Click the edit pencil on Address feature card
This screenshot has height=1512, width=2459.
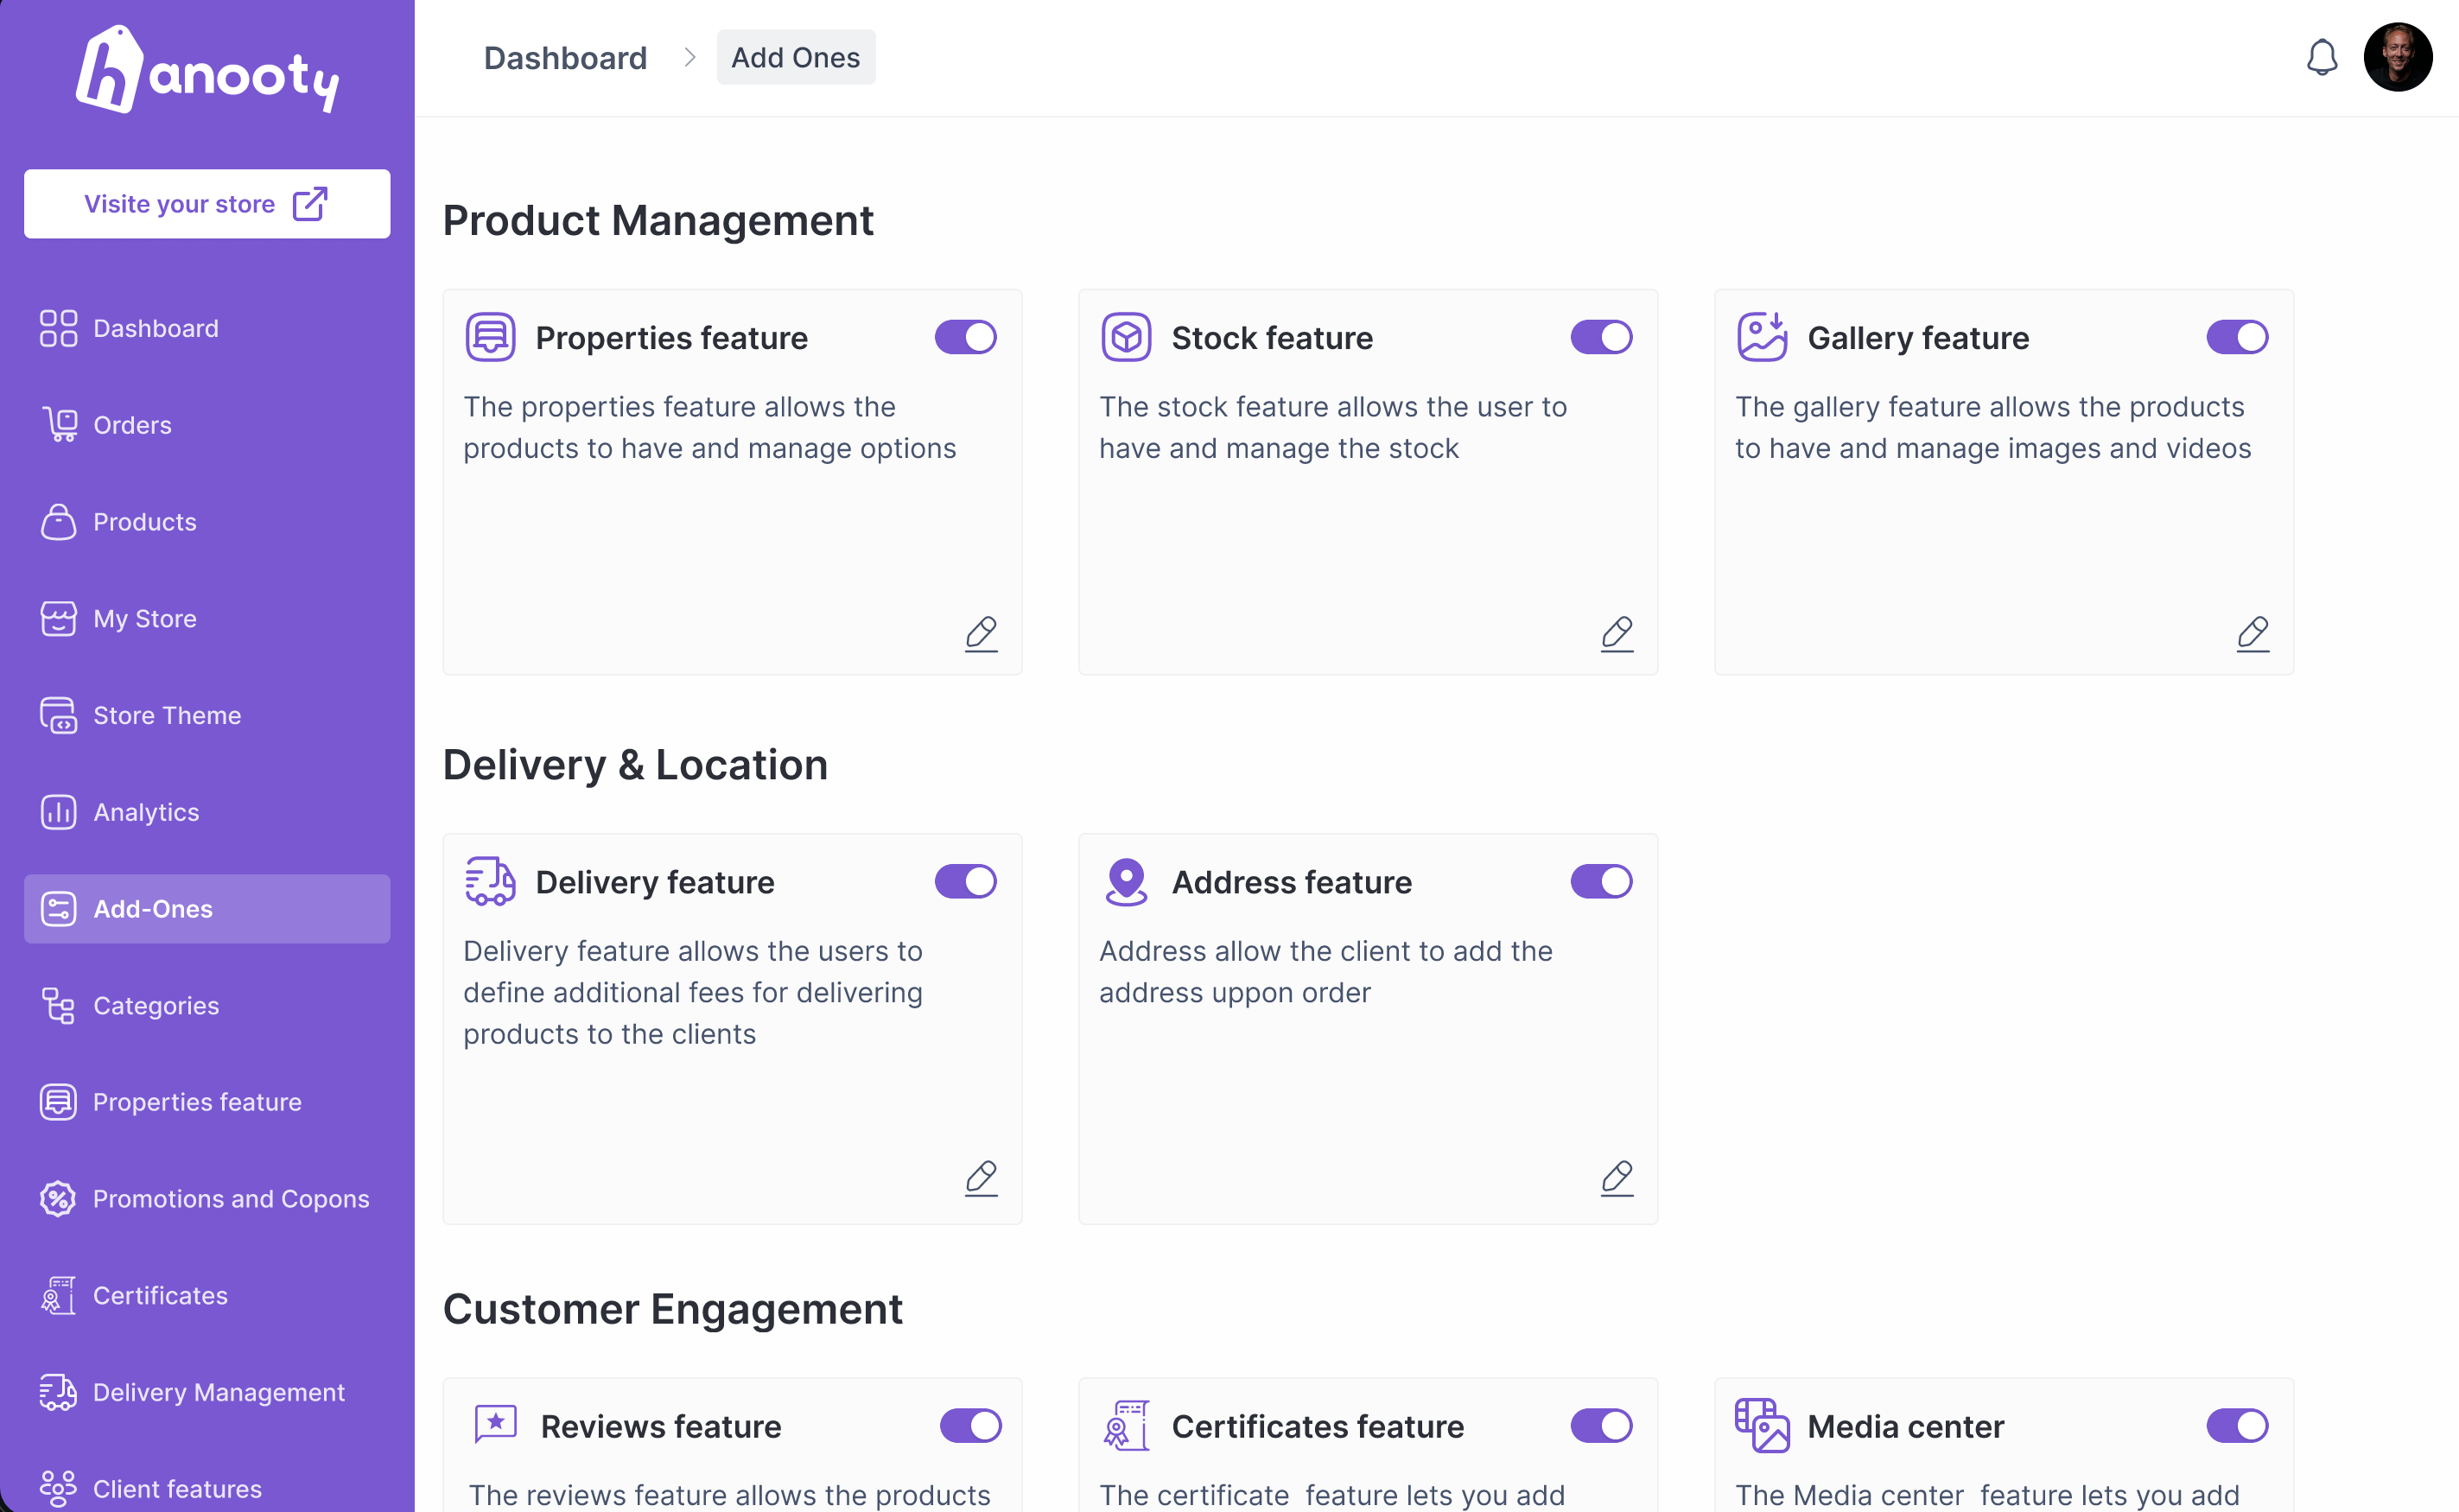click(x=1617, y=1178)
